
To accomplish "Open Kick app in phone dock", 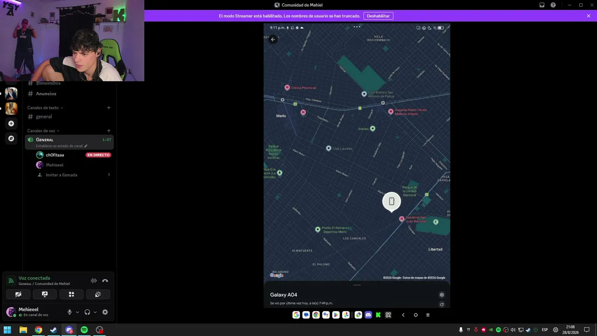I will tap(378, 315).
